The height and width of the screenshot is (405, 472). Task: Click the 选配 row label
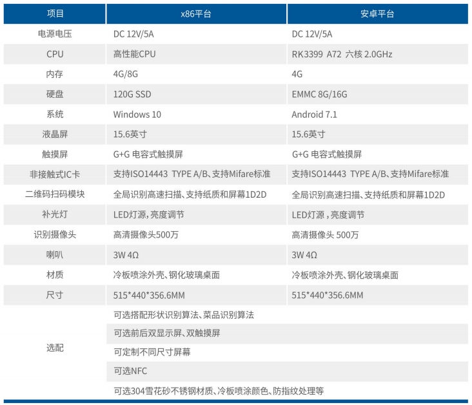(55, 348)
